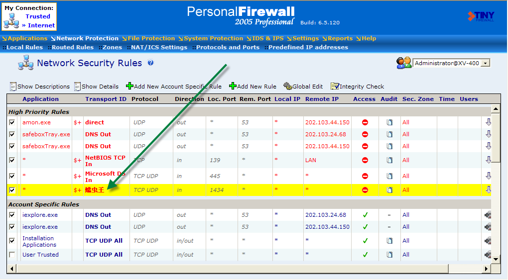This screenshot has height=280, width=508.
Task: Sort by Application column header
Action: click(x=40, y=99)
